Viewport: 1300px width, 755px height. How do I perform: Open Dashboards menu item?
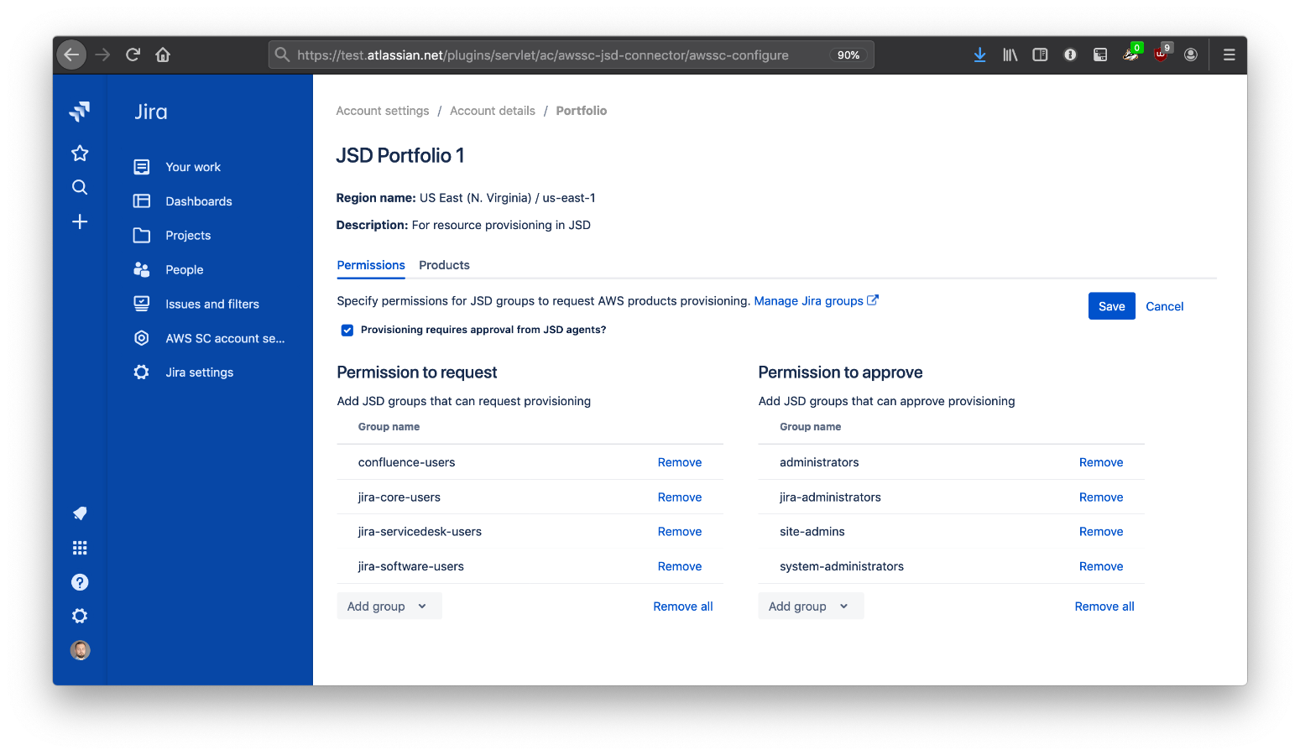tap(199, 201)
